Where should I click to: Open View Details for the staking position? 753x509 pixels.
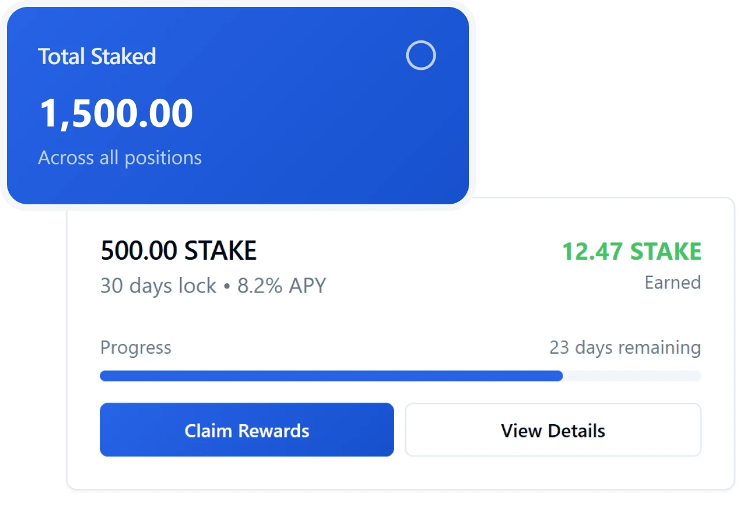[552, 430]
